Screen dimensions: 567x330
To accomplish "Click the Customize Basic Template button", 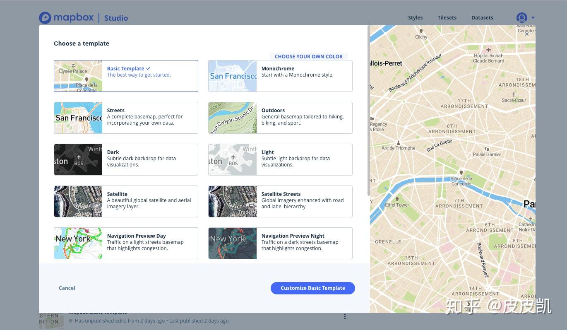I will [x=312, y=288].
